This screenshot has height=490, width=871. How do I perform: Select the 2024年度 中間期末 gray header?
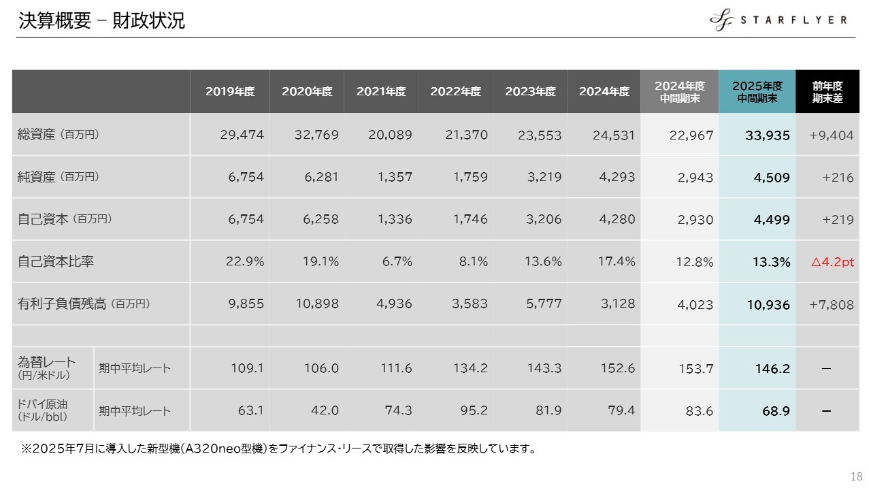tap(680, 91)
